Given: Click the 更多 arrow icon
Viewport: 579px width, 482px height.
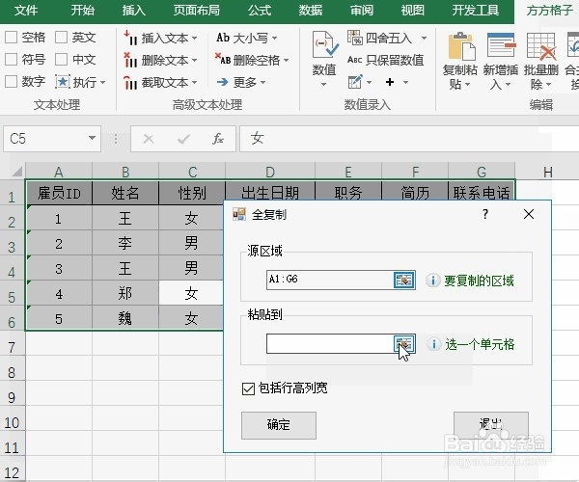Looking at the screenshot, I should pyautogui.click(x=222, y=82).
